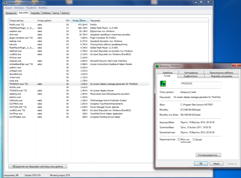Open the Προηγούμενες εκδόσεις tab
The height and width of the screenshot is (178, 241).
pos(221,73)
